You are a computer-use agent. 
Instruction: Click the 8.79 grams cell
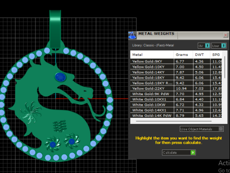point(184,115)
